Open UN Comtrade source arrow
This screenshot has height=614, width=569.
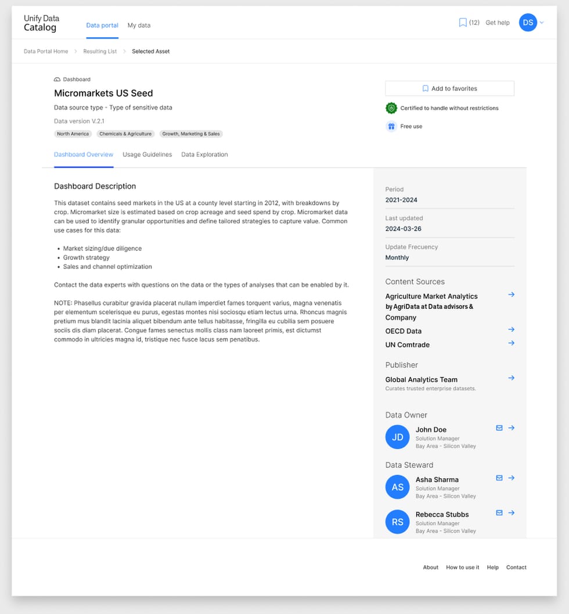pyautogui.click(x=511, y=343)
